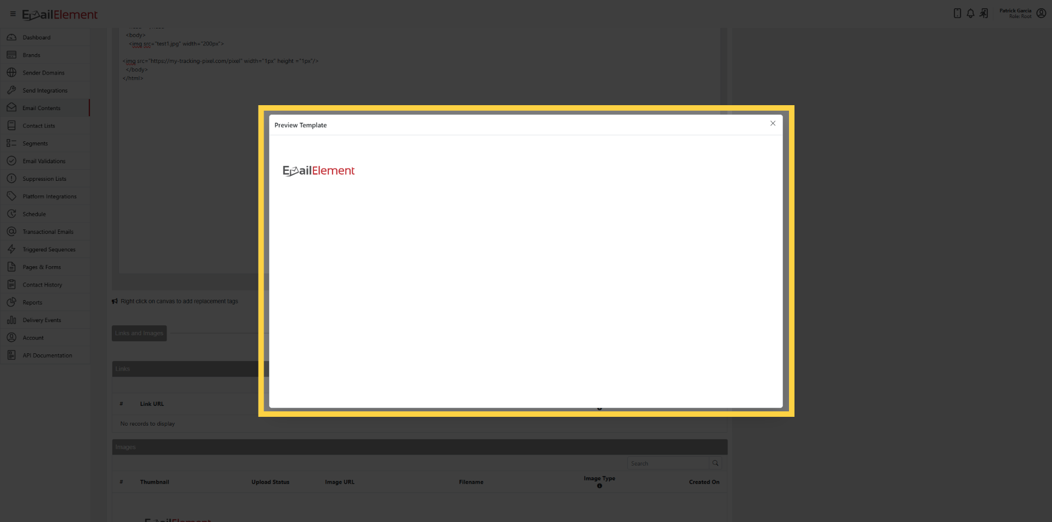Open the mobile preview phone icon
The image size is (1052, 522).
coord(957,14)
